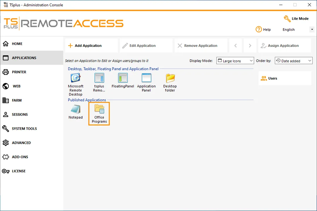This screenshot has height=211, width=317.
Task: Open the Application Panel icon
Action: pos(146,78)
